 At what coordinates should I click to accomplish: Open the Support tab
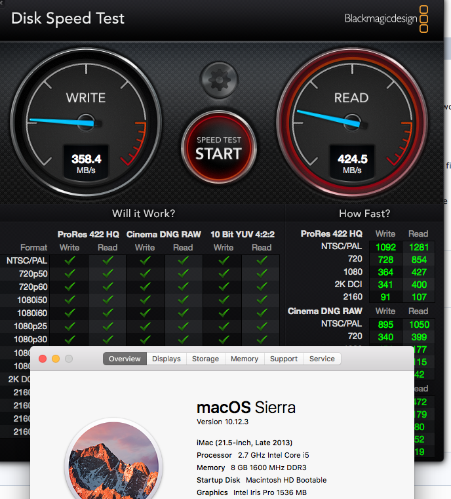click(x=284, y=359)
